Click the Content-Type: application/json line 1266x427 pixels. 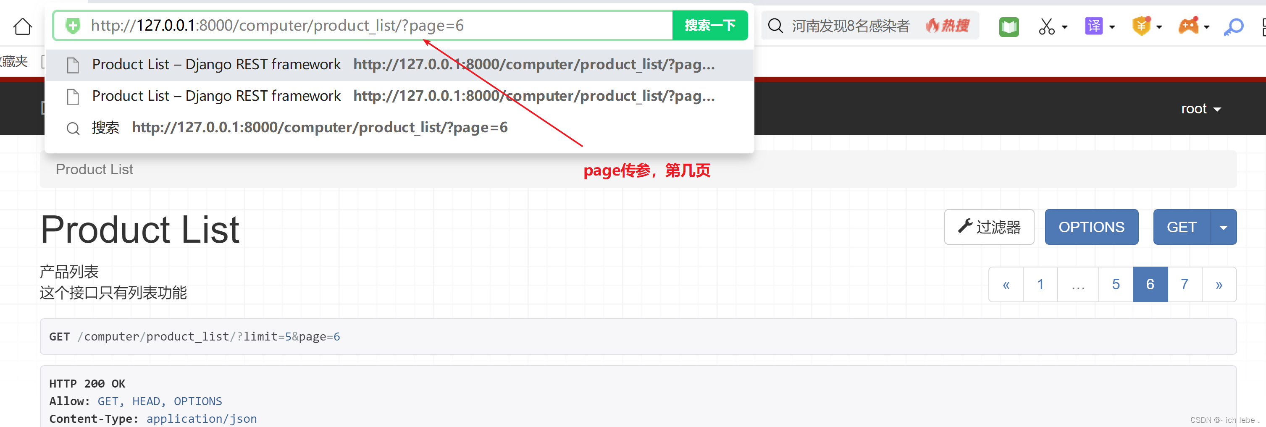click(x=153, y=419)
